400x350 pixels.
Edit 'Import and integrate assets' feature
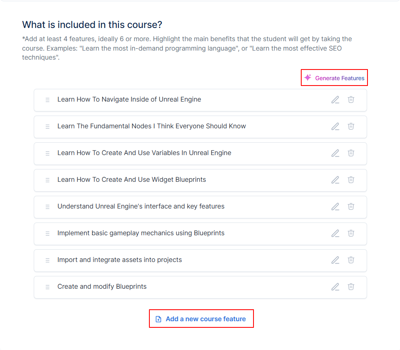(335, 260)
